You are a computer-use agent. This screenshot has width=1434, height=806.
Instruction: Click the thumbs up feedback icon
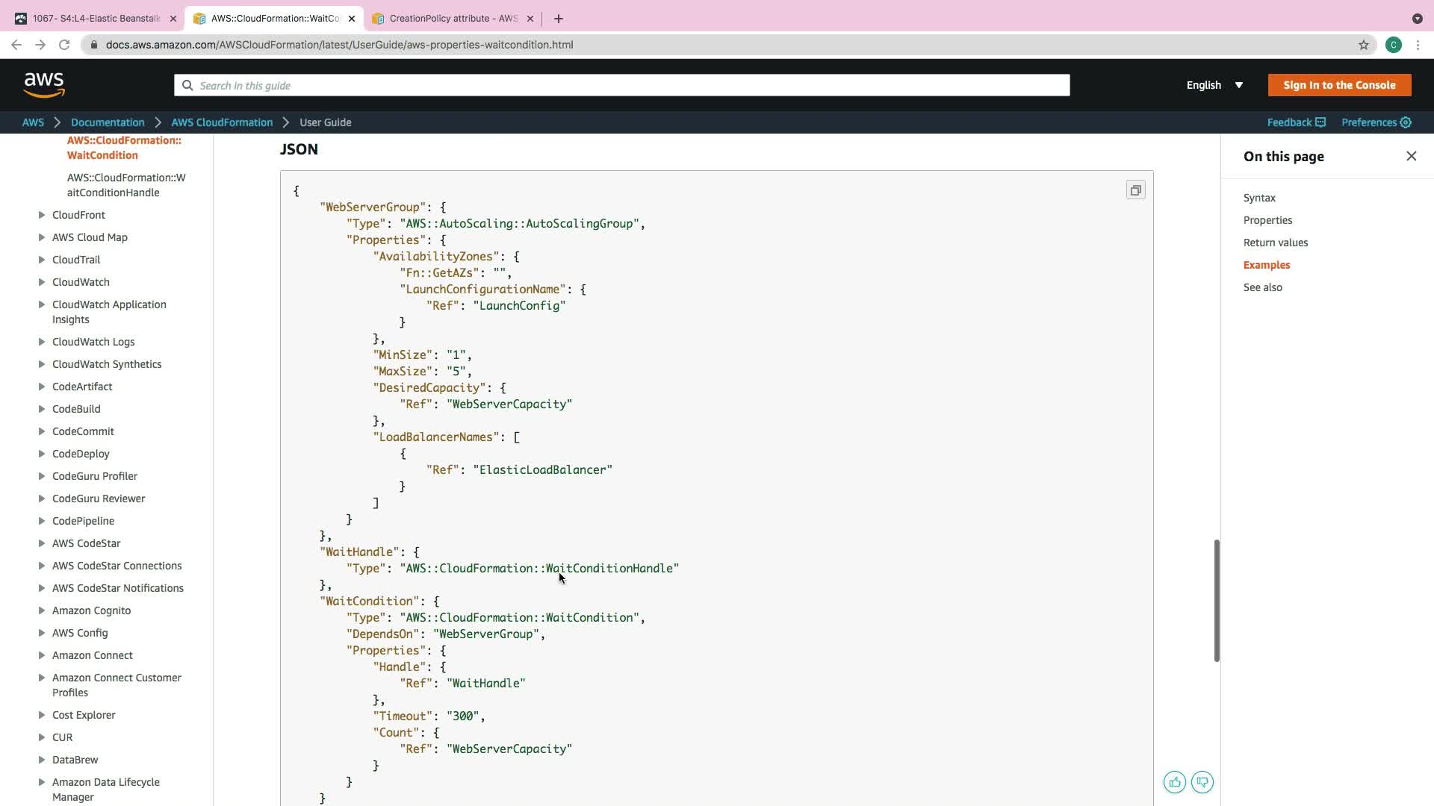1175,782
